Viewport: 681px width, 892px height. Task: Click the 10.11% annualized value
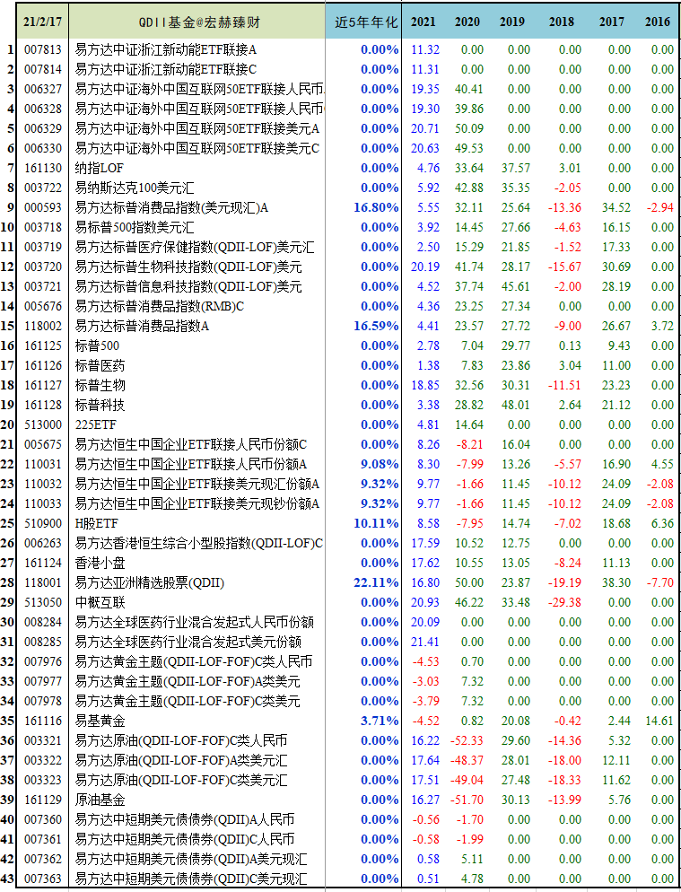click(376, 523)
